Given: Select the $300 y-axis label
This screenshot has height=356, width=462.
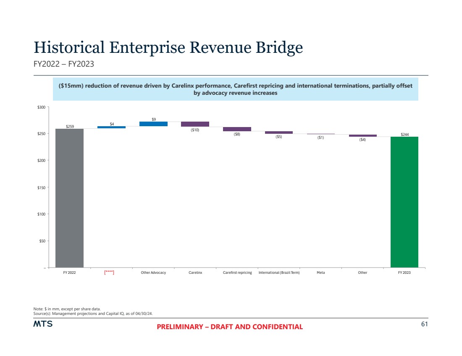Looking at the screenshot, I should (x=42, y=107).
